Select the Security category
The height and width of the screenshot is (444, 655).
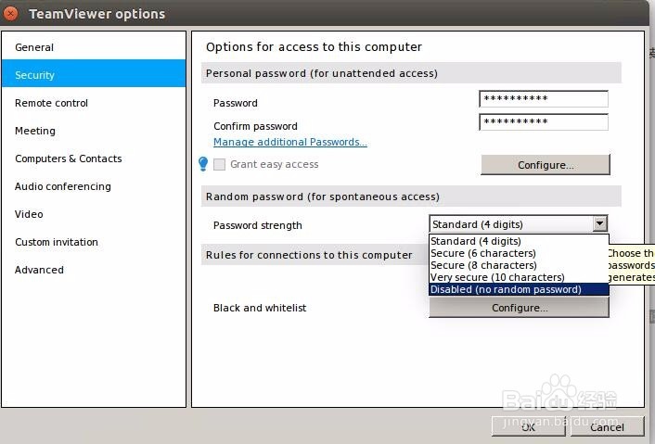94,75
